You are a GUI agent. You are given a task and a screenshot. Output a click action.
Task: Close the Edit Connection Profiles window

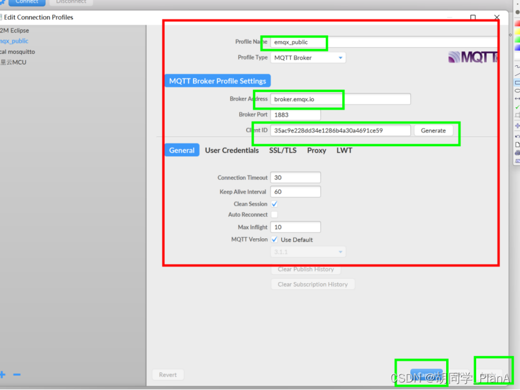pyautogui.click(x=496, y=18)
